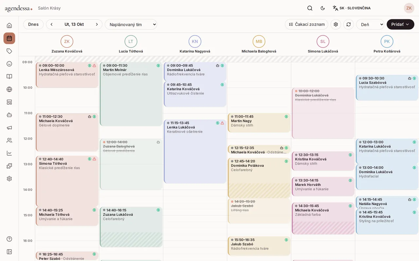This screenshot has width=419, height=261.
Task: Open the ZK user avatar menu
Action: coord(409,8)
